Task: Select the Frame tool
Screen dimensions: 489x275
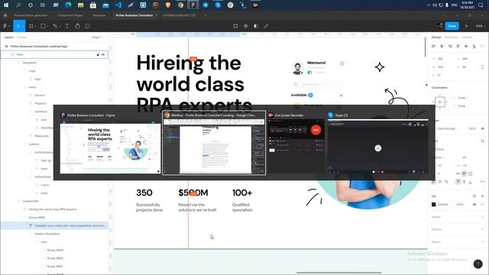Action: [x=31, y=26]
